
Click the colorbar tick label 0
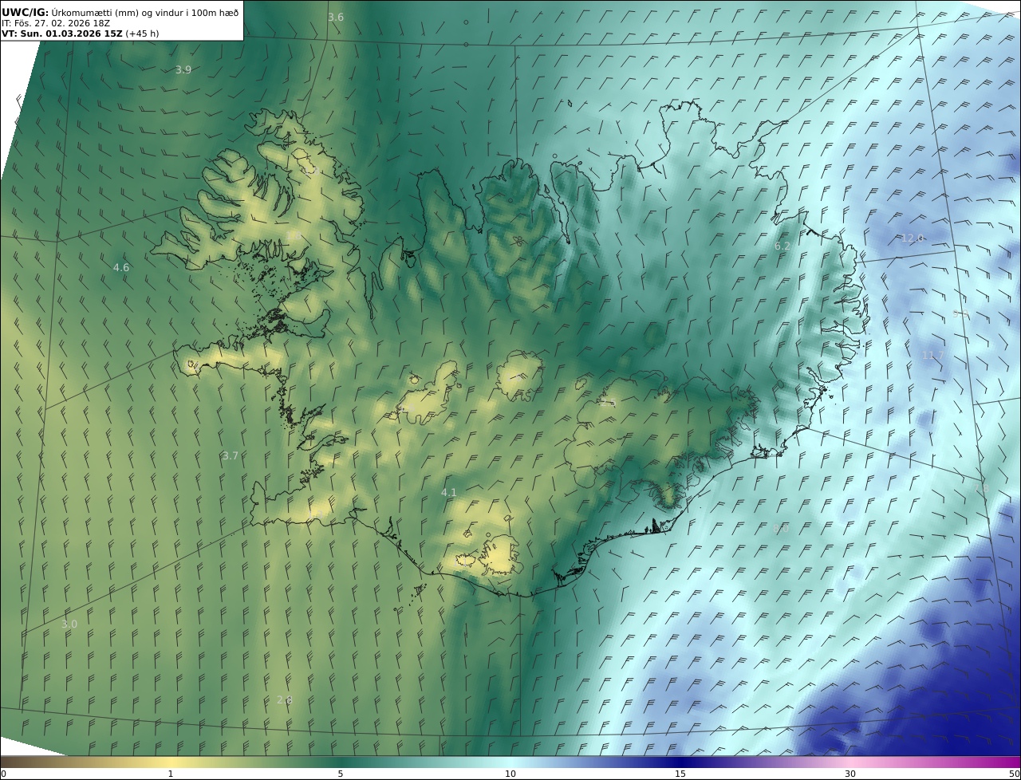[x=3, y=774]
